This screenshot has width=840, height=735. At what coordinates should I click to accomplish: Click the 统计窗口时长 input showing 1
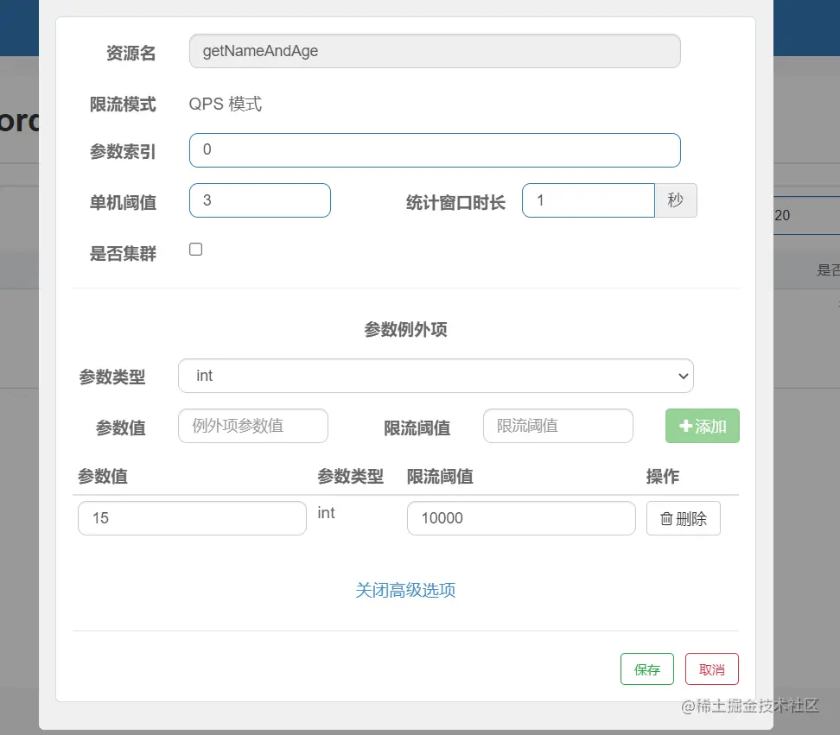pos(589,200)
